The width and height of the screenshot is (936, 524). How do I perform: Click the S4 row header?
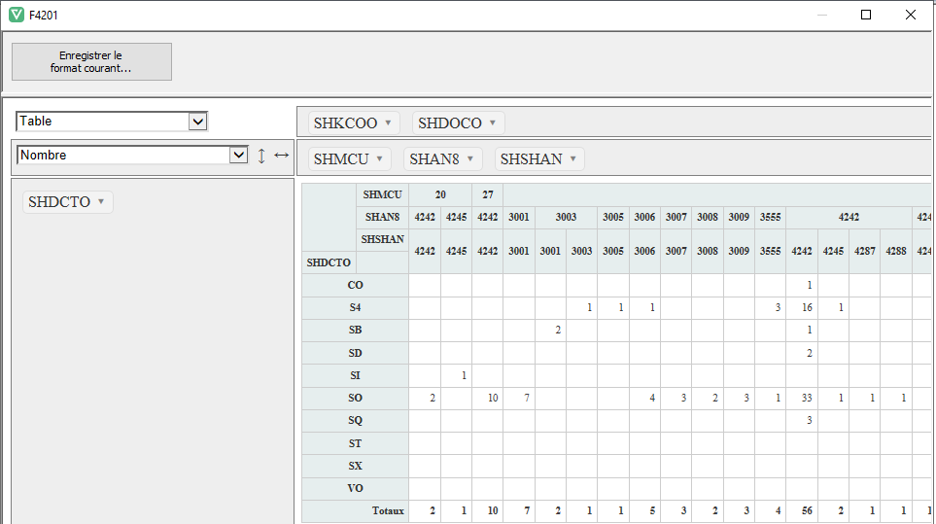coord(355,307)
